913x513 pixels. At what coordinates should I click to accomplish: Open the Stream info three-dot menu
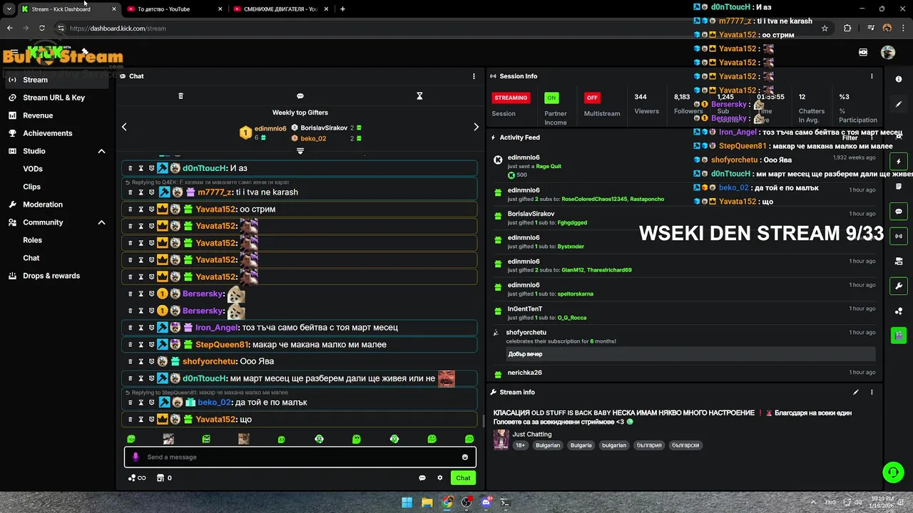tap(872, 392)
